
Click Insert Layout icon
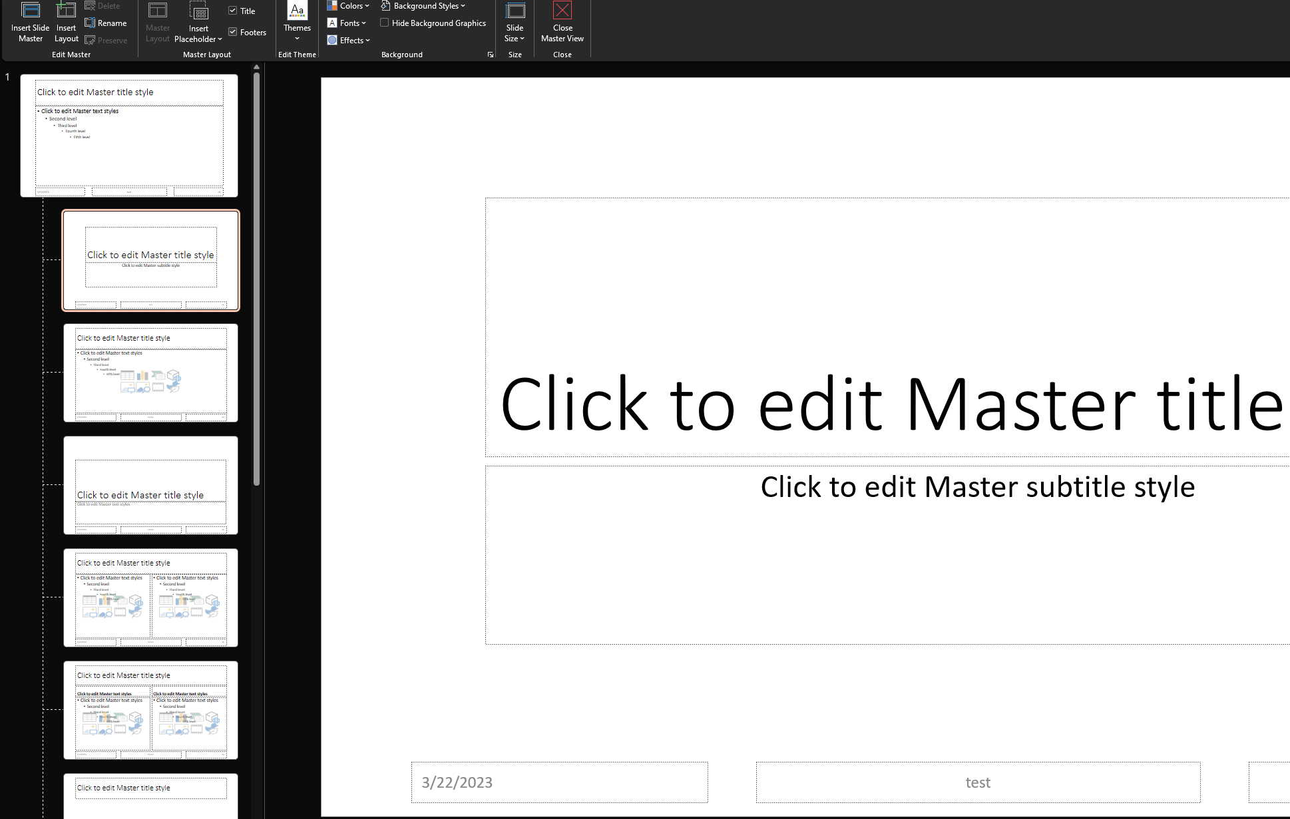[x=66, y=11]
